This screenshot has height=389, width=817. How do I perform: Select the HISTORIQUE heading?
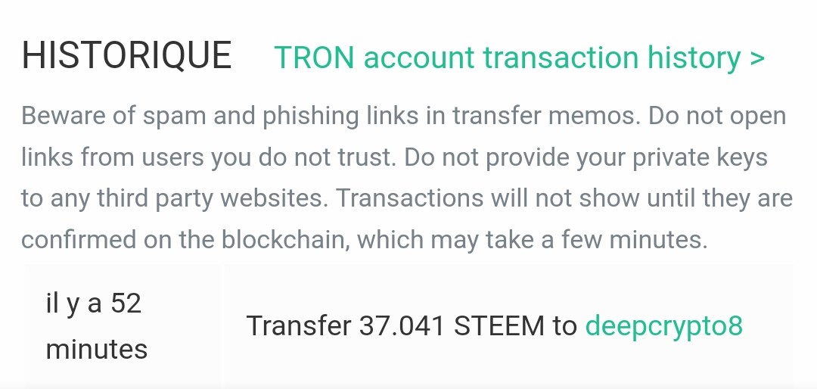point(126,55)
